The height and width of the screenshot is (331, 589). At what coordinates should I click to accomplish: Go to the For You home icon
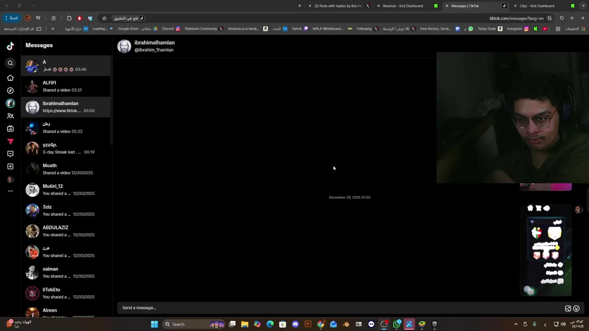[10, 78]
